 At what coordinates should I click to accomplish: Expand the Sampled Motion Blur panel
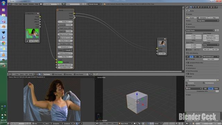(187, 62)
